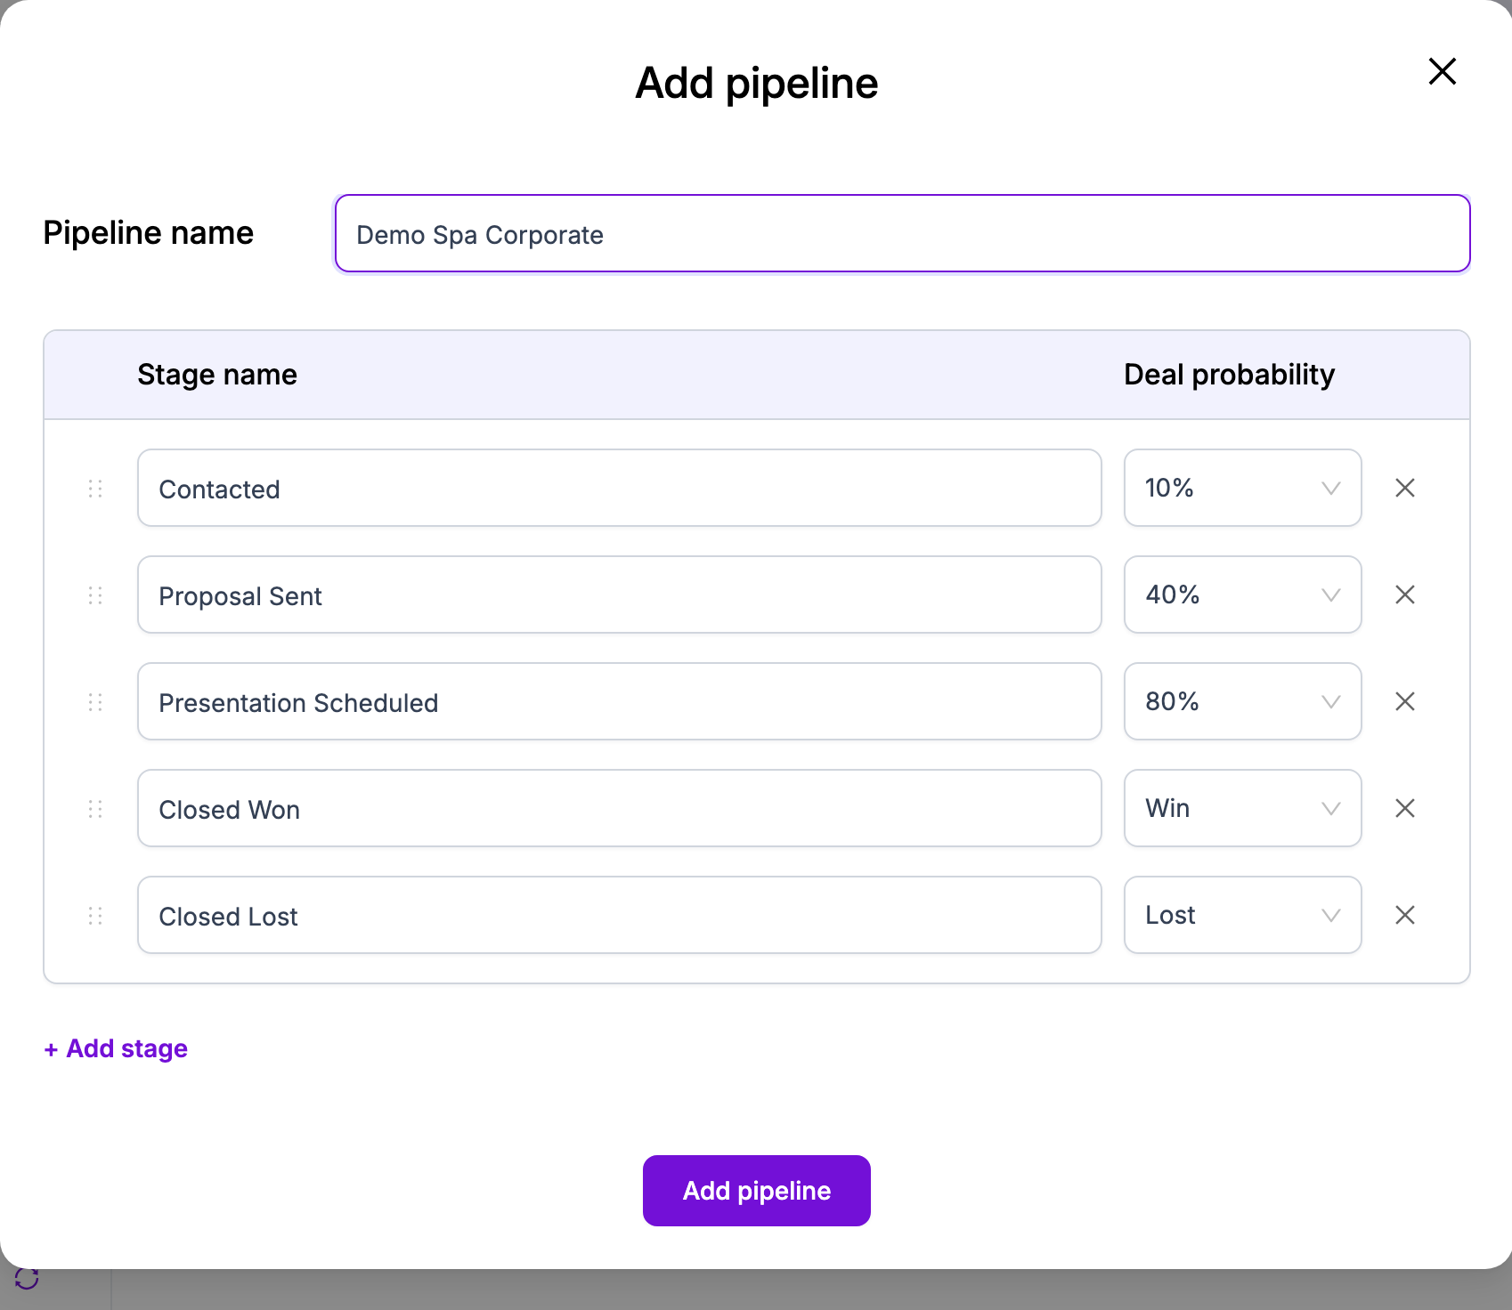Open the Win probability dropdown
The height and width of the screenshot is (1310, 1512).
(1242, 808)
